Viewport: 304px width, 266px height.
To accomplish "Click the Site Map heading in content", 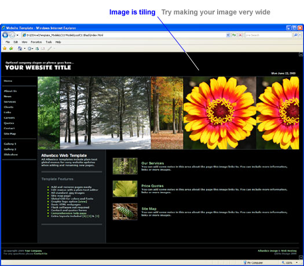I will (x=149, y=209).
